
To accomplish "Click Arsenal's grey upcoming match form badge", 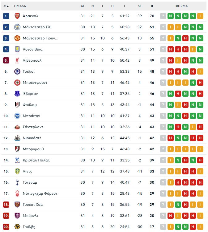I will (x=163, y=16).
